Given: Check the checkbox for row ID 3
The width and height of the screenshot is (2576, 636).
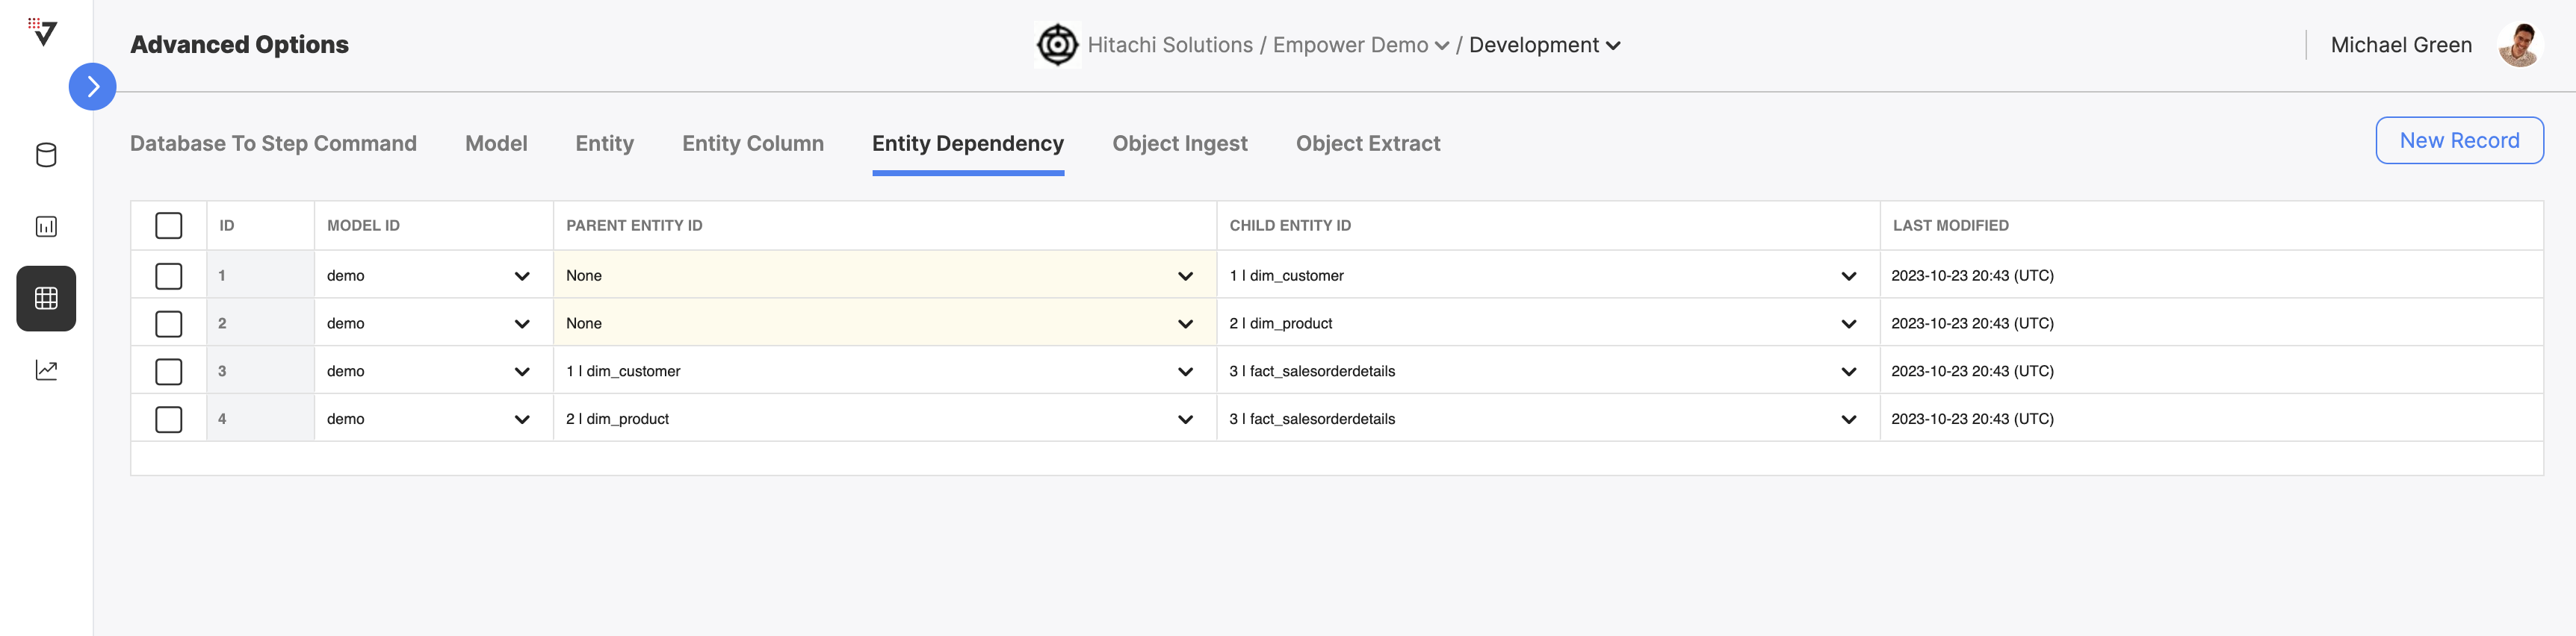Looking at the screenshot, I should tap(169, 372).
